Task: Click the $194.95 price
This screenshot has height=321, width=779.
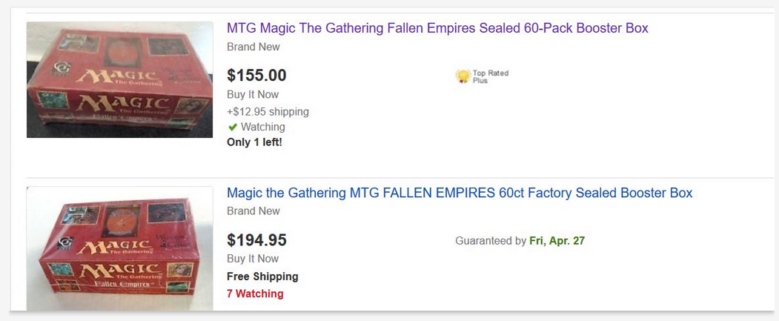Action: point(256,240)
